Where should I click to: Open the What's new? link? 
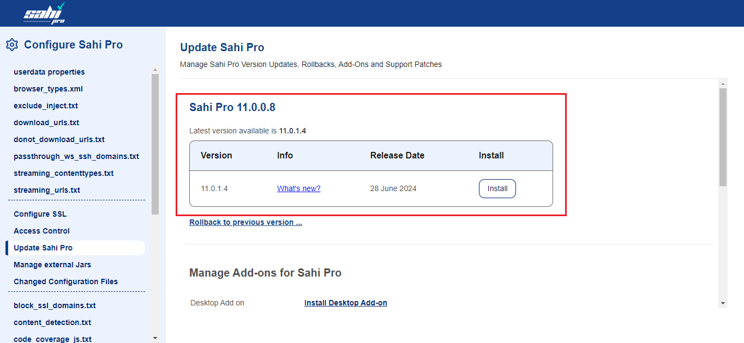pyautogui.click(x=298, y=188)
